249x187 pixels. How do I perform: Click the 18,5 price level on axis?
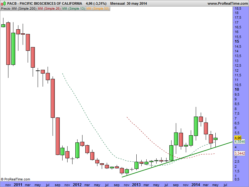[x=238, y=8]
